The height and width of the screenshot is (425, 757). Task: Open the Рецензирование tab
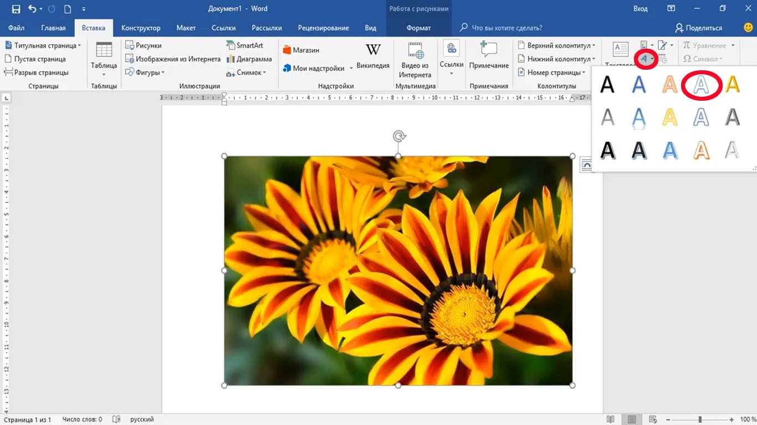[x=323, y=28]
